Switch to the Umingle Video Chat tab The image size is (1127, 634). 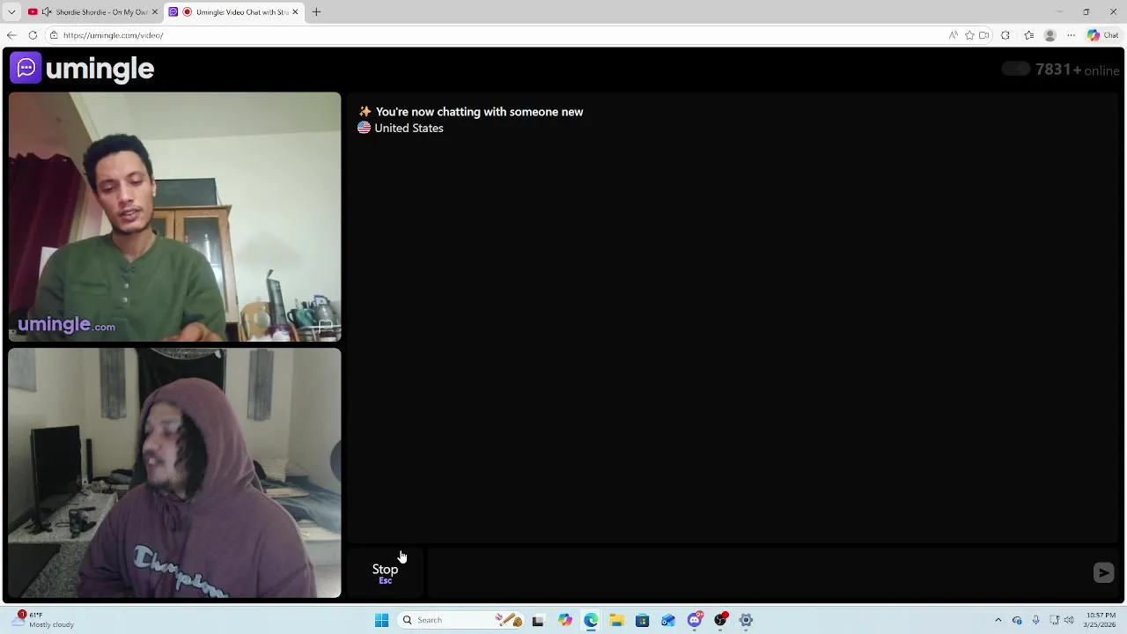[x=233, y=12]
